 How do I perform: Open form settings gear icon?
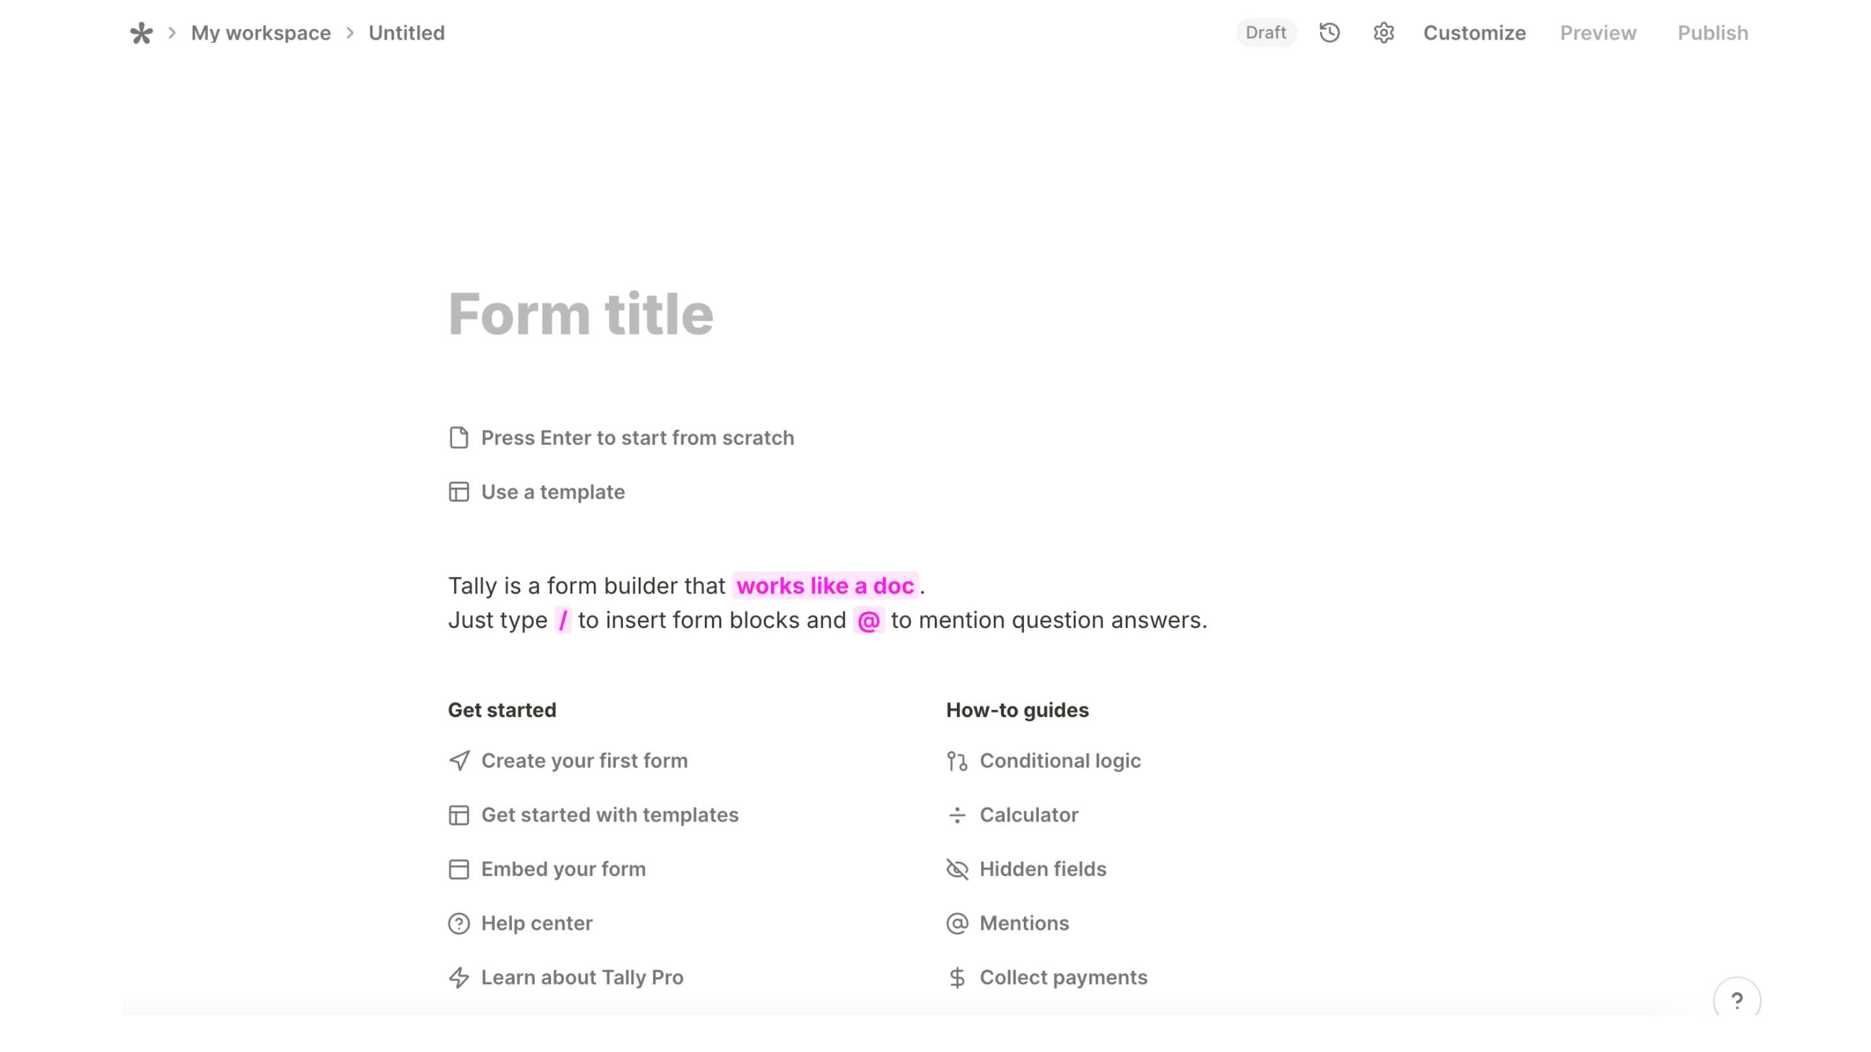[1383, 32]
